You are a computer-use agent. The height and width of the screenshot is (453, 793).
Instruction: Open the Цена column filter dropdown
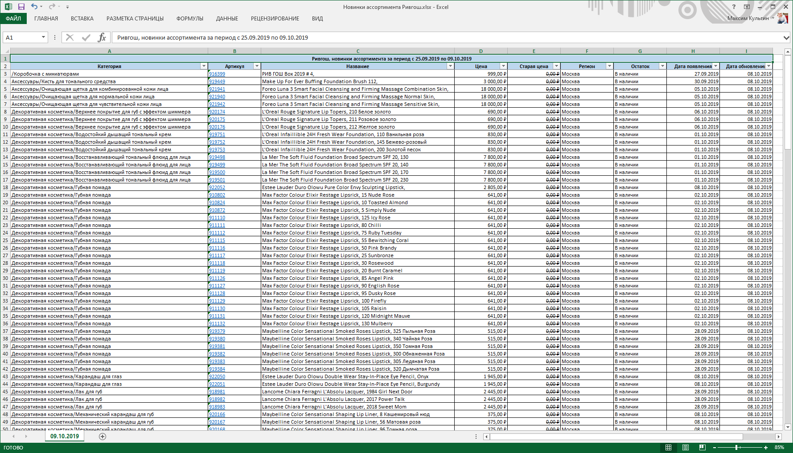pyautogui.click(x=503, y=66)
